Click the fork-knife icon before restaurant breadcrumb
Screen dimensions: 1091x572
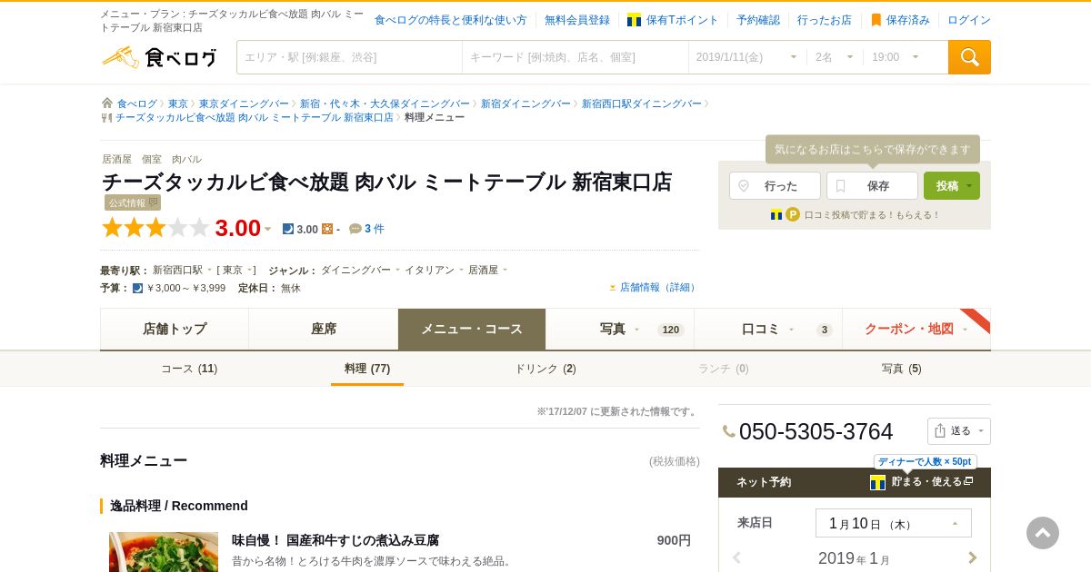pos(106,117)
